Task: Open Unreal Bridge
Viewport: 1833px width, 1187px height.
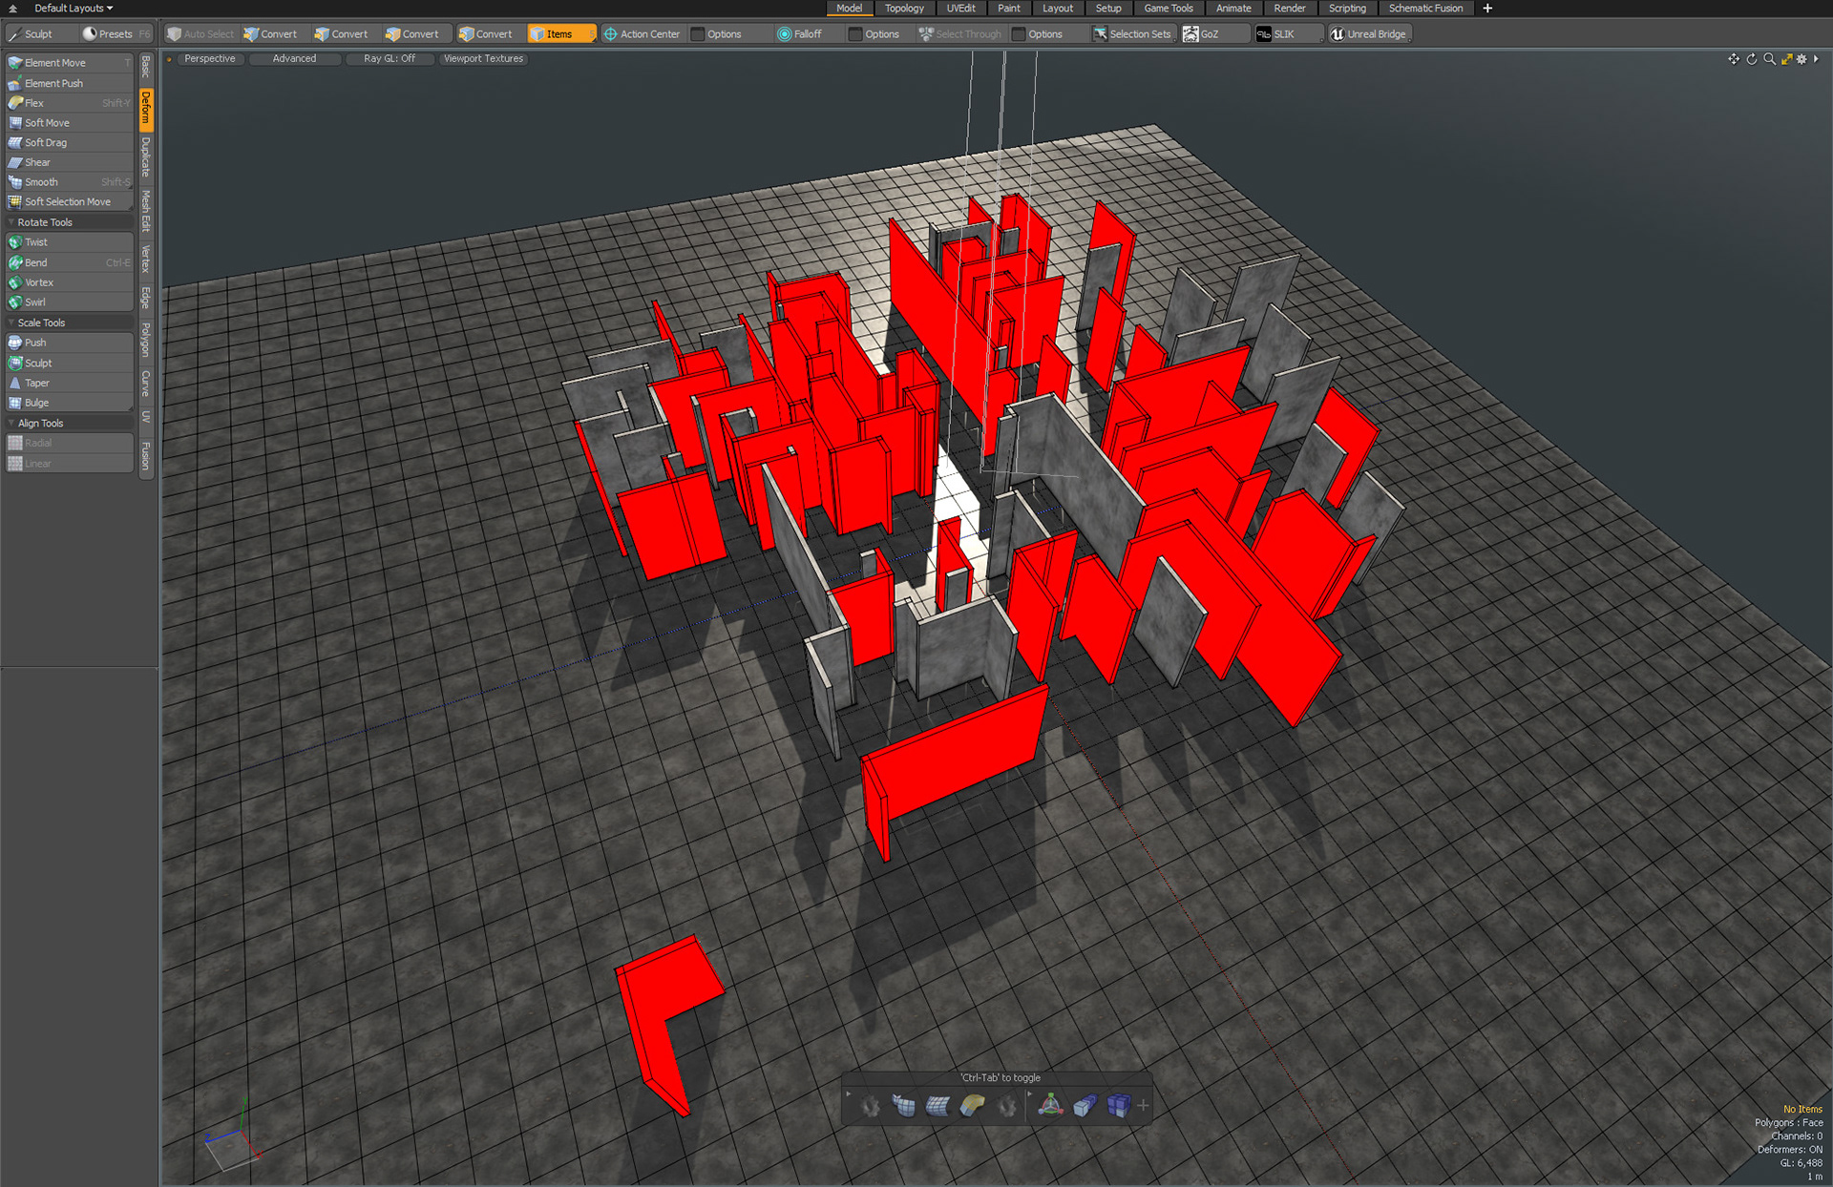Action: 1369,34
